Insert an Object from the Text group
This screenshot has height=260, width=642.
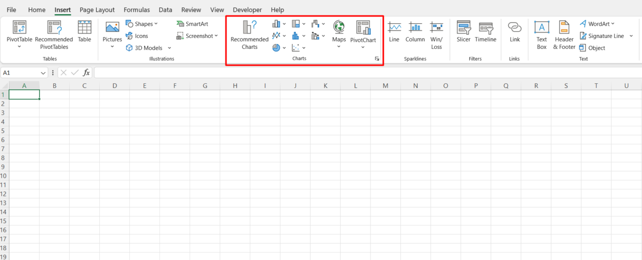pos(592,48)
